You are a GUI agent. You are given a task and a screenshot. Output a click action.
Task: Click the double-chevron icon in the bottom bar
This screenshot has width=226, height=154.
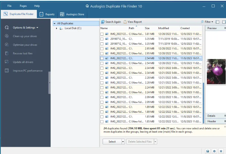221,151
